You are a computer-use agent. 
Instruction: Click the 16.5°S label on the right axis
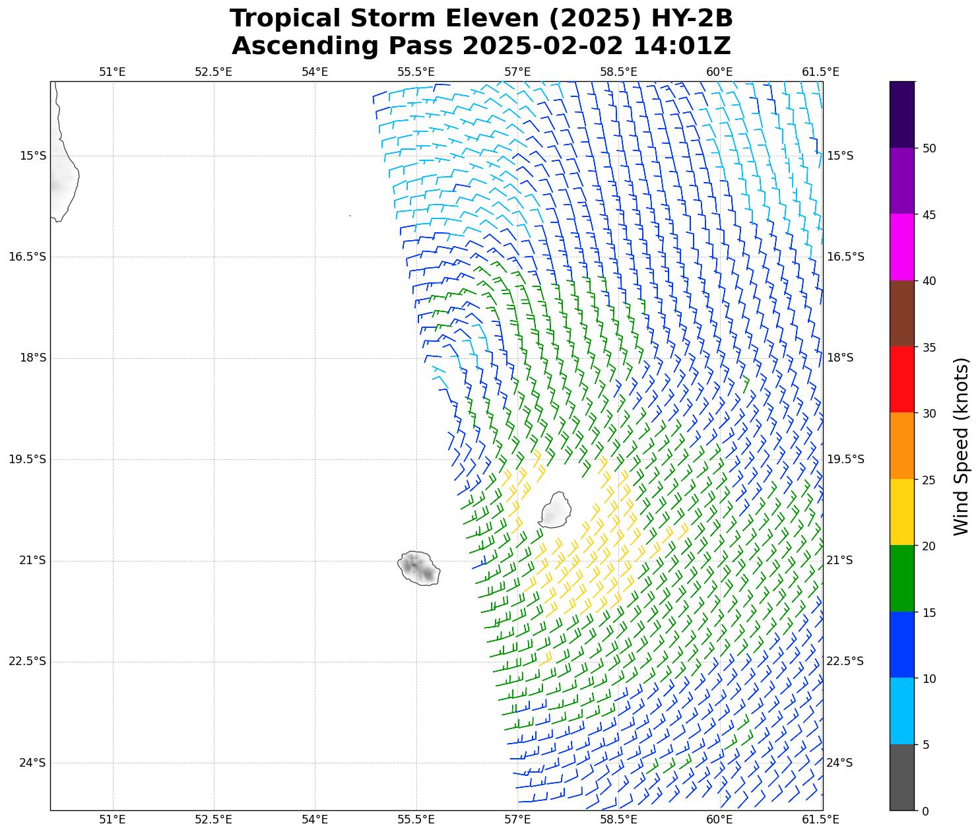click(x=845, y=257)
